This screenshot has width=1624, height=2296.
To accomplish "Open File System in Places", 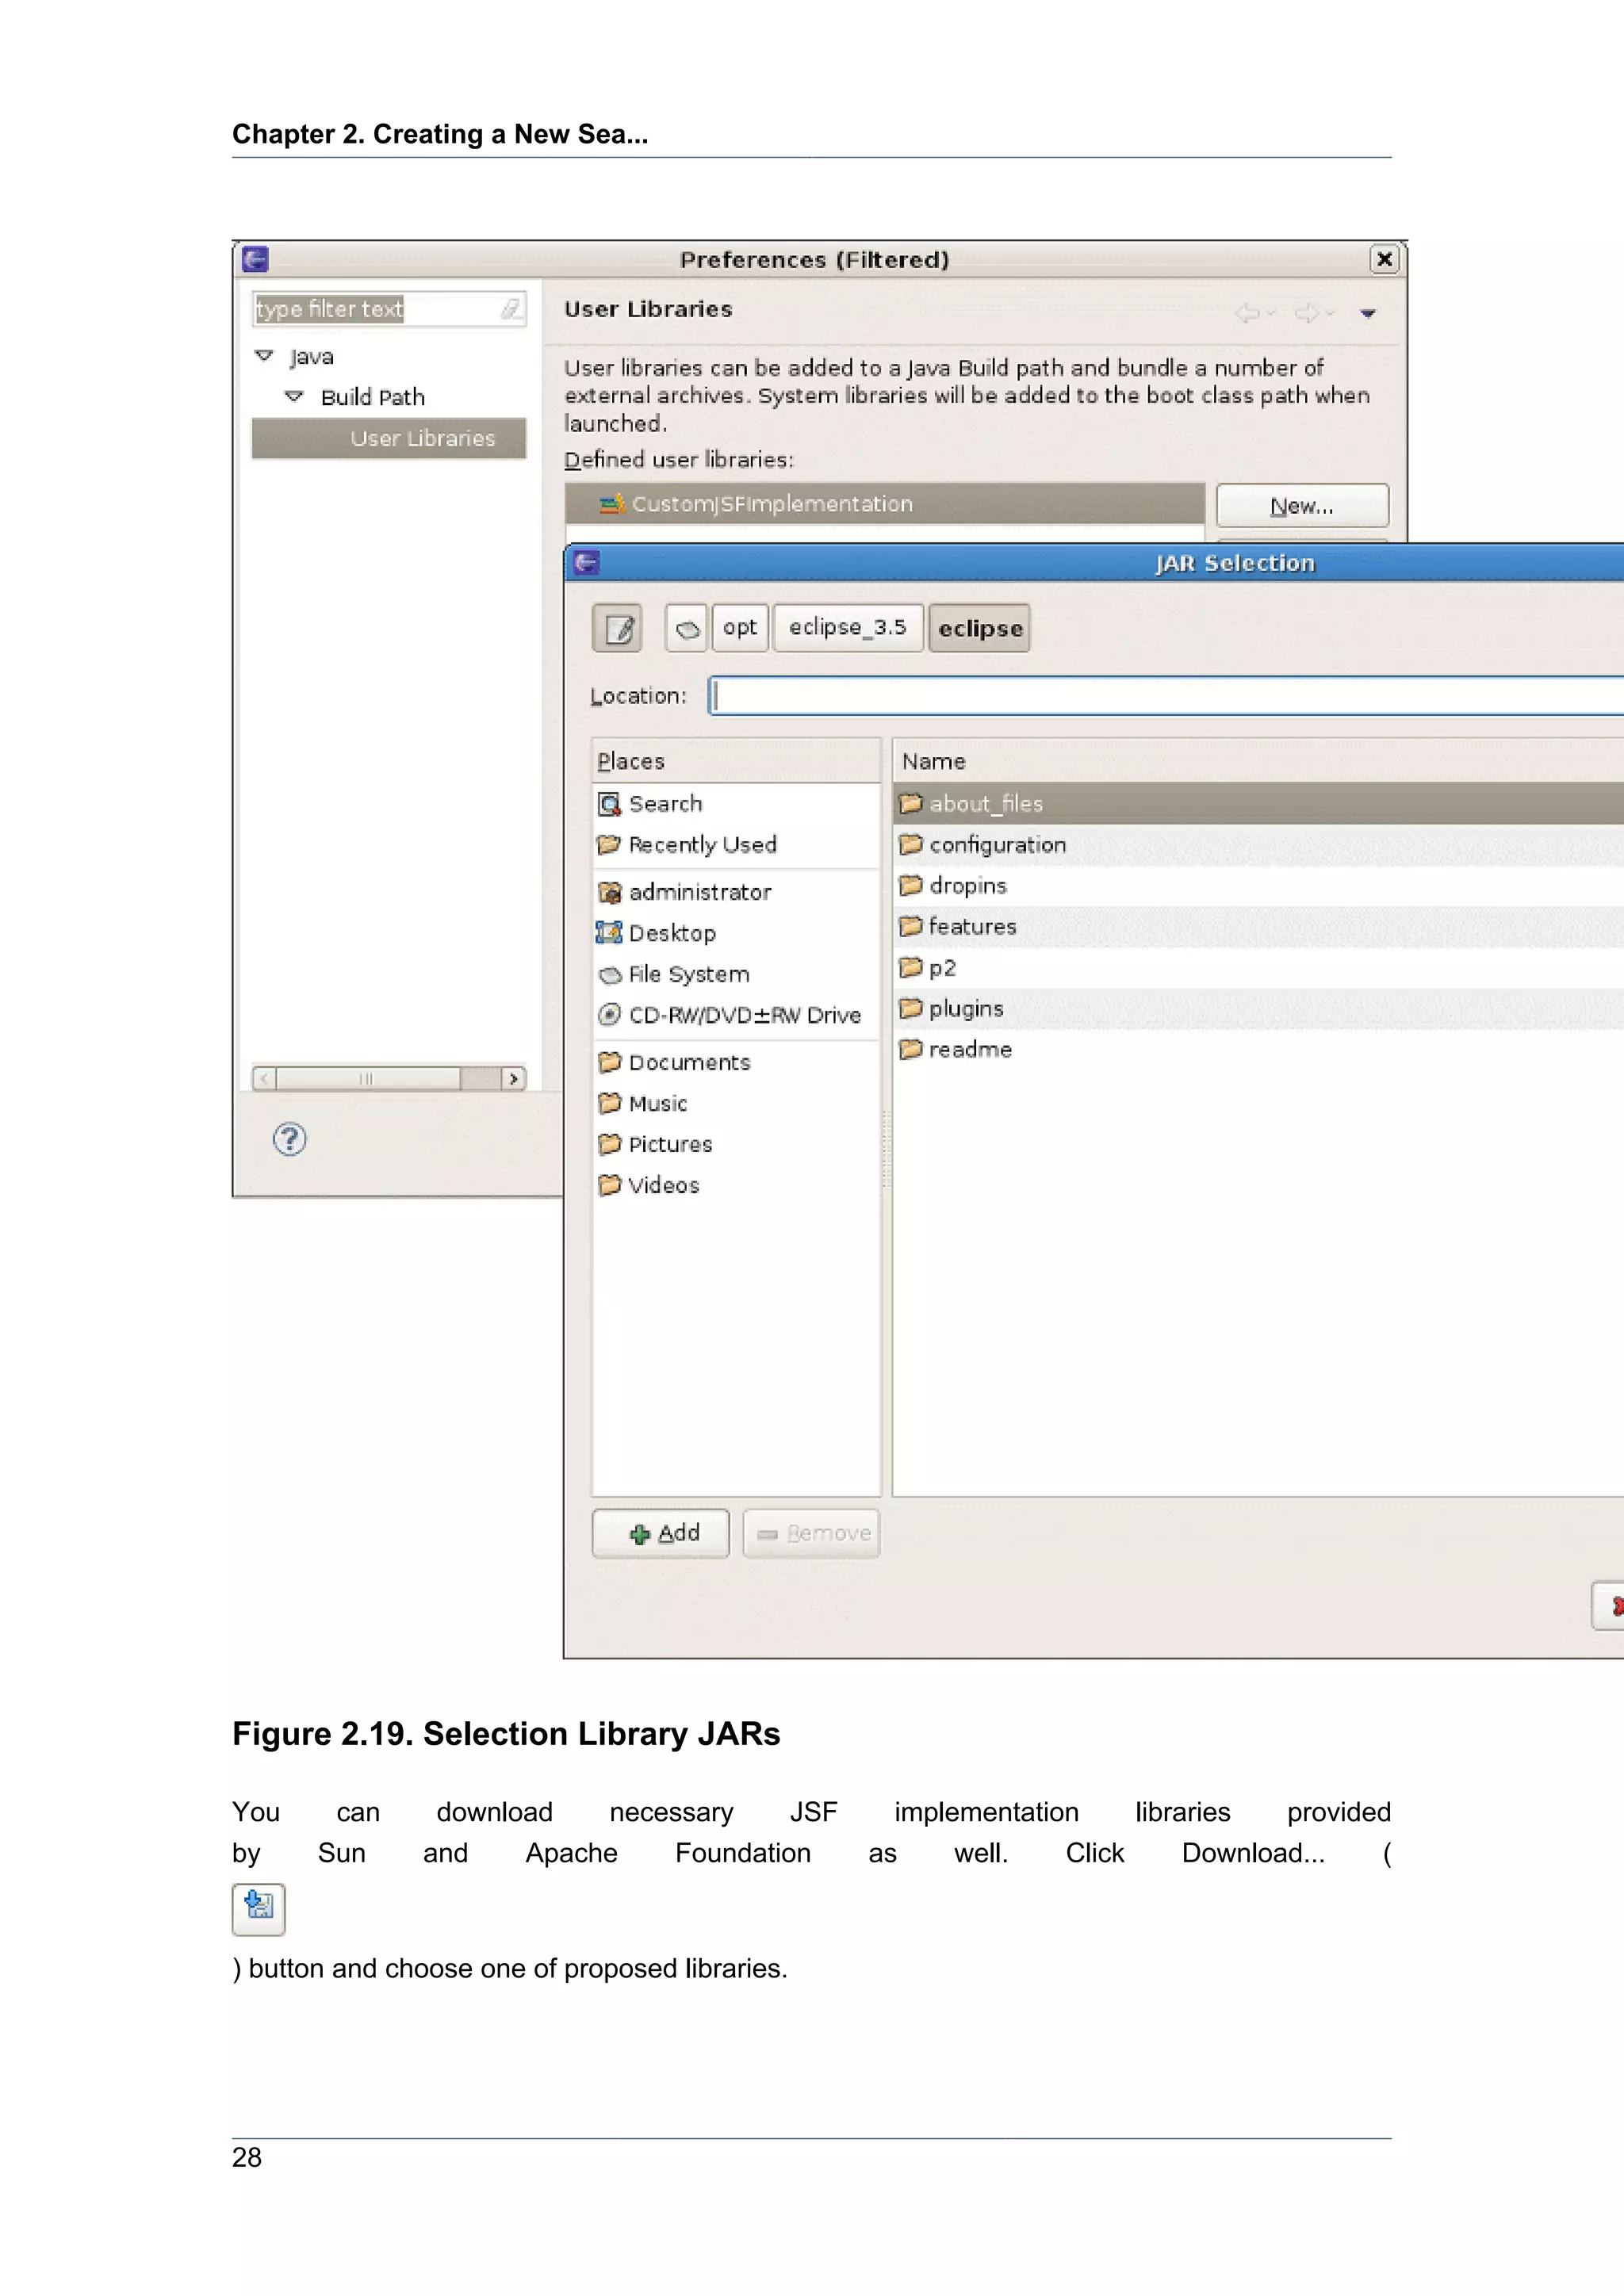I will (736, 974).
